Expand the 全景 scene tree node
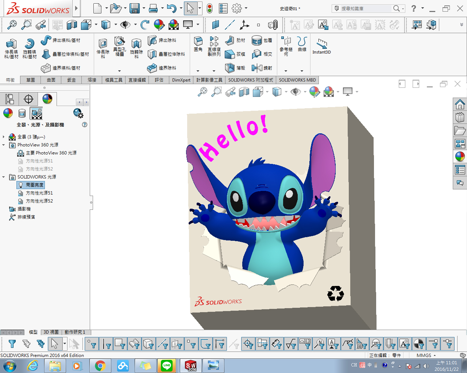 tap(4, 137)
